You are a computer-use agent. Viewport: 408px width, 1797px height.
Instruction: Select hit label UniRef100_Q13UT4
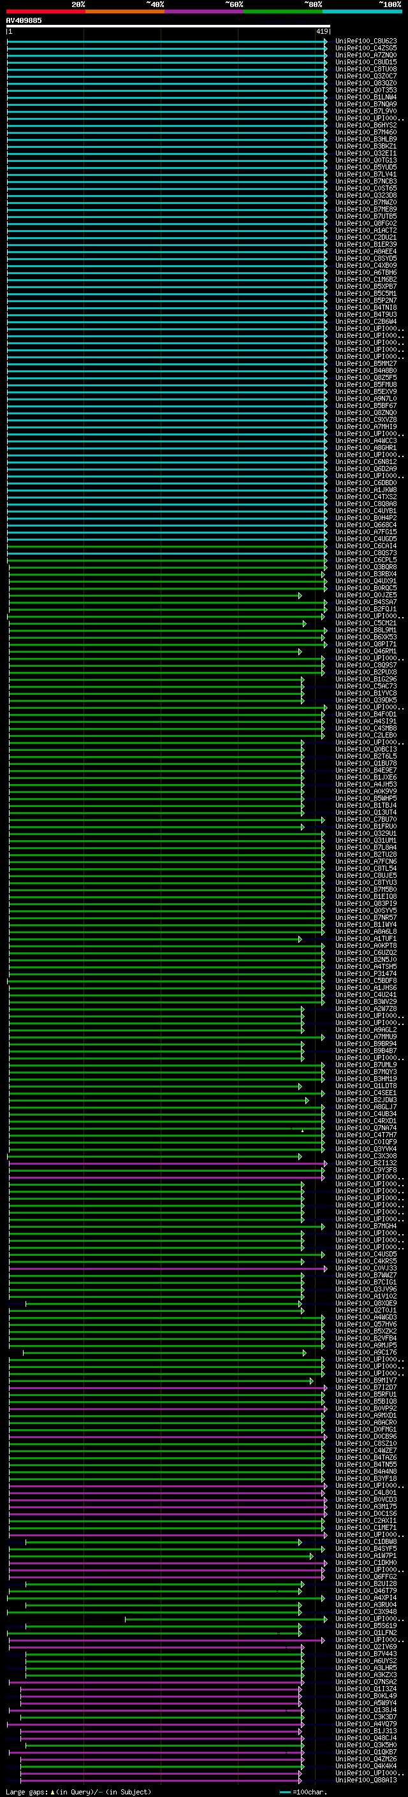click(x=366, y=812)
